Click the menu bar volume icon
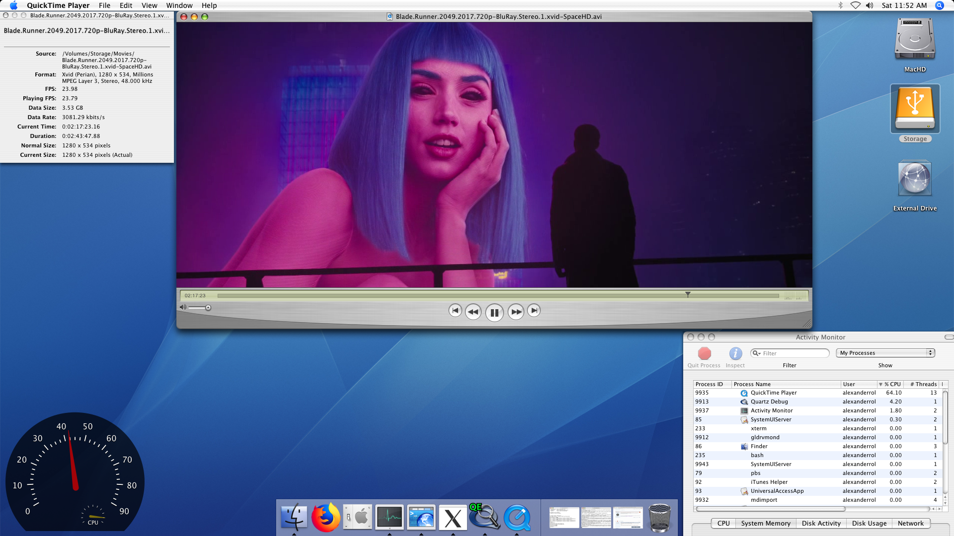The height and width of the screenshot is (536, 954). 870,5
